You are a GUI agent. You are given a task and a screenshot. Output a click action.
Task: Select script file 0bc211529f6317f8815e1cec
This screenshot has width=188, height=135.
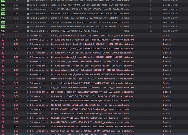coord(87,118)
